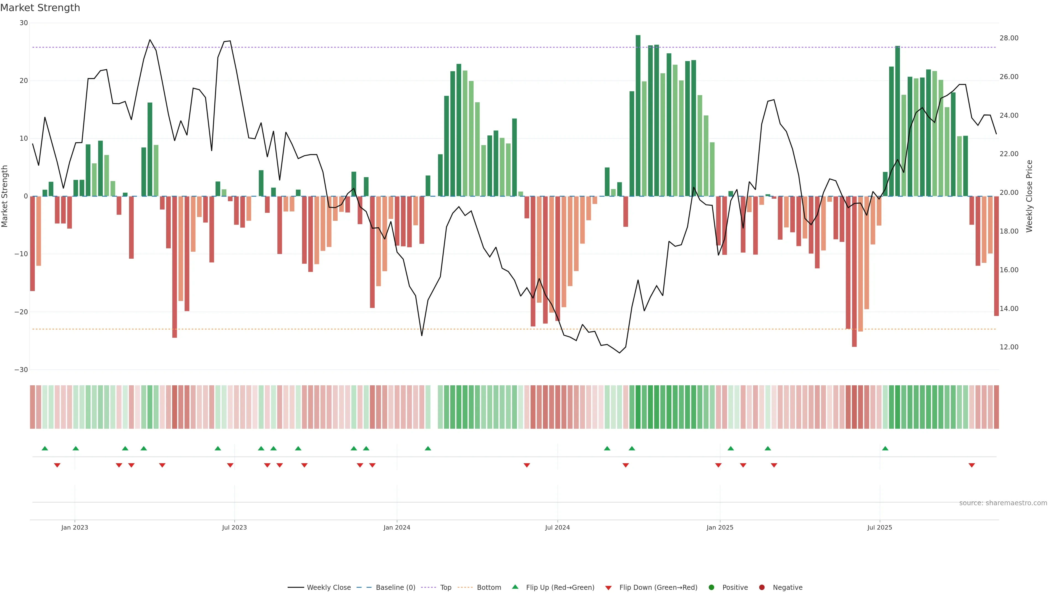The height and width of the screenshot is (597, 1061).
Task: Click dark red Negative legend circle icon
Action: [x=761, y=588]
